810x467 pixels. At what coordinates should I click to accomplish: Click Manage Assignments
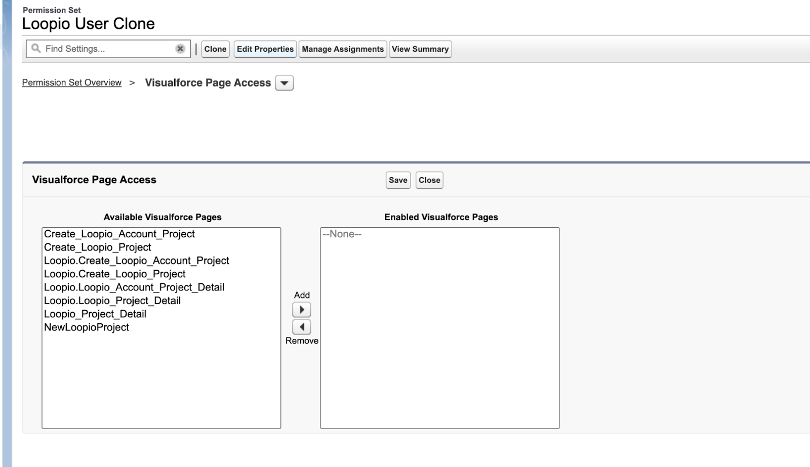pyautogui.click(x=342, y=49)
